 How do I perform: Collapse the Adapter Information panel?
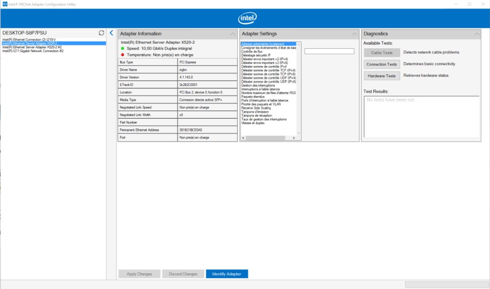point(232,33)
